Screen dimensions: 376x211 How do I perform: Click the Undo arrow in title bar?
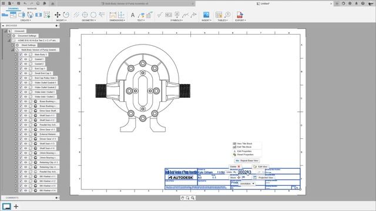(25, 4)
